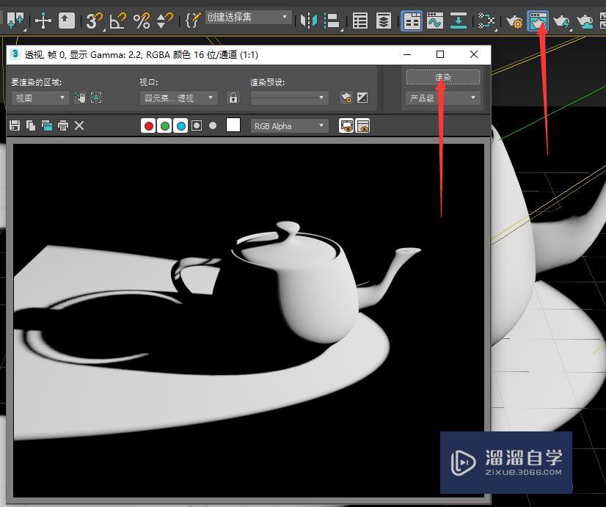Open the RGB Alpha channel dropdown
Viewport: 606px width, 507px height.
click(x=290, y=126)
